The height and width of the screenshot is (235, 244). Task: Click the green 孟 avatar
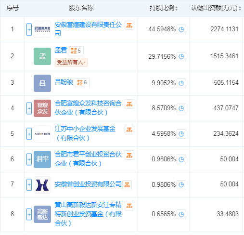[42, 56]
